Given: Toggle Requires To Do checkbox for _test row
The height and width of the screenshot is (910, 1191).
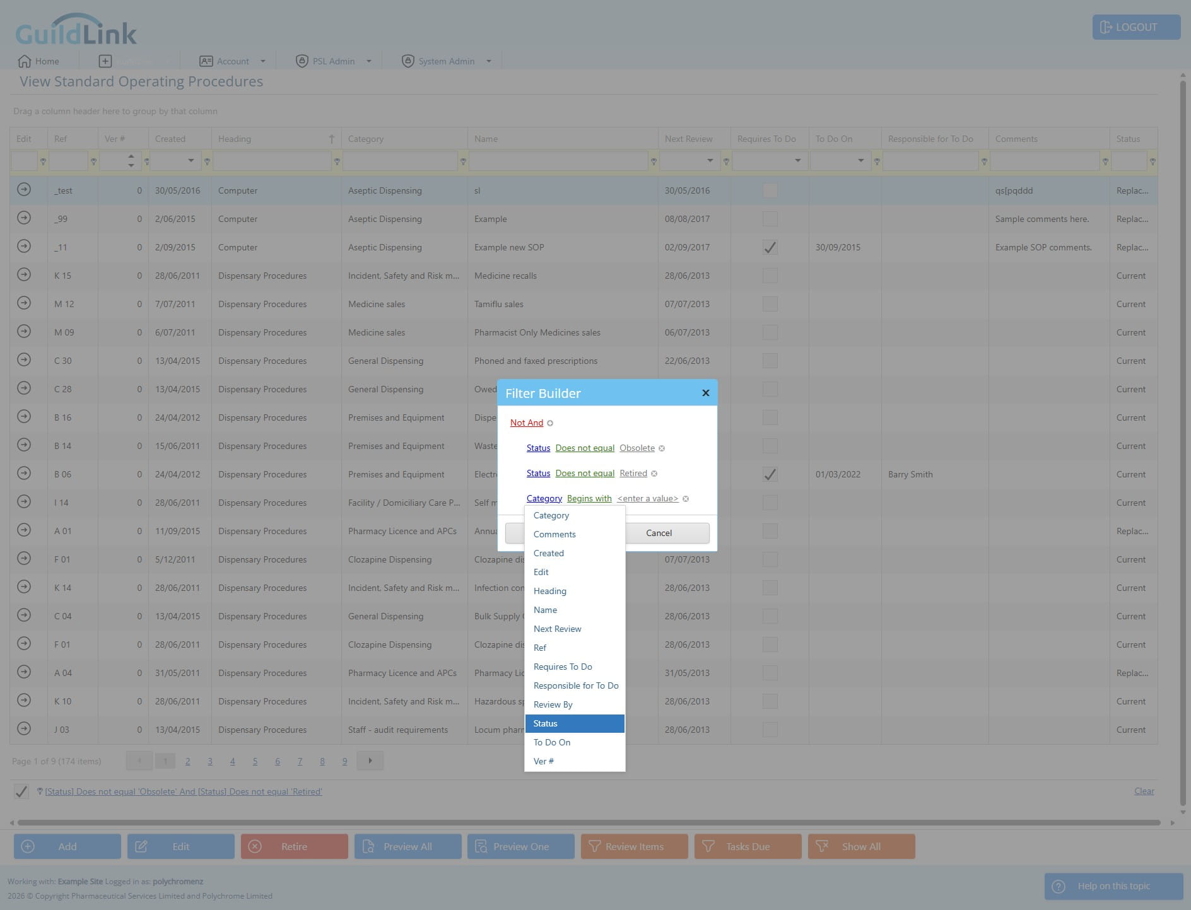Looking at the screenshot, I should point(770,190).
